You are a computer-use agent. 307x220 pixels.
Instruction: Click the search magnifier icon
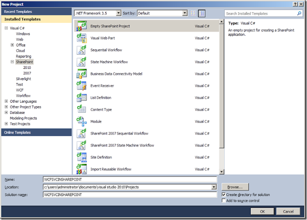pyautogui.click(x=299, y=13)
